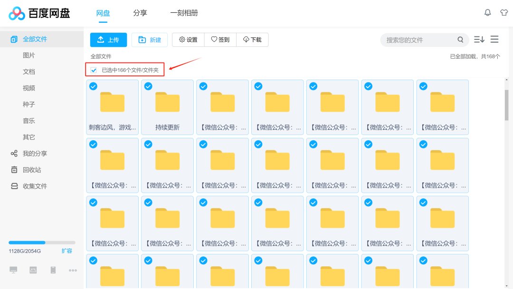This screenshot has width=513, height=289.
Task: Click the 收集文件 drawer icon
Action: 14,186
